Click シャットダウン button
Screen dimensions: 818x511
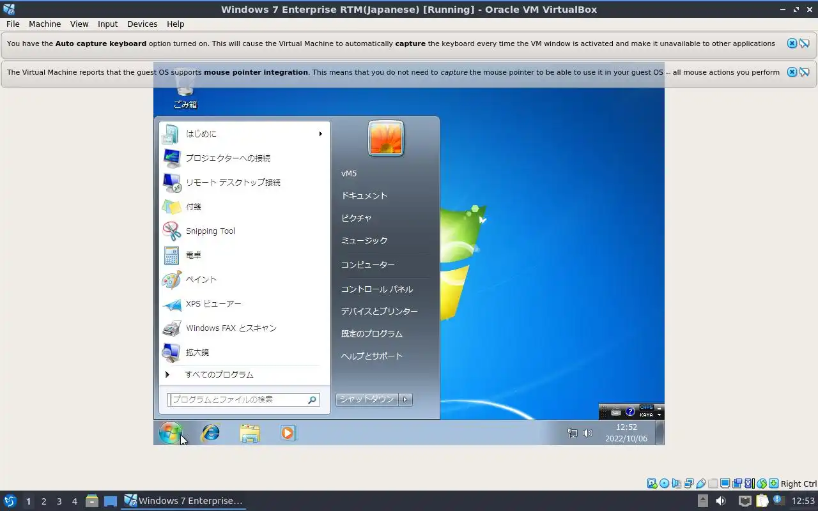(367, 399)
